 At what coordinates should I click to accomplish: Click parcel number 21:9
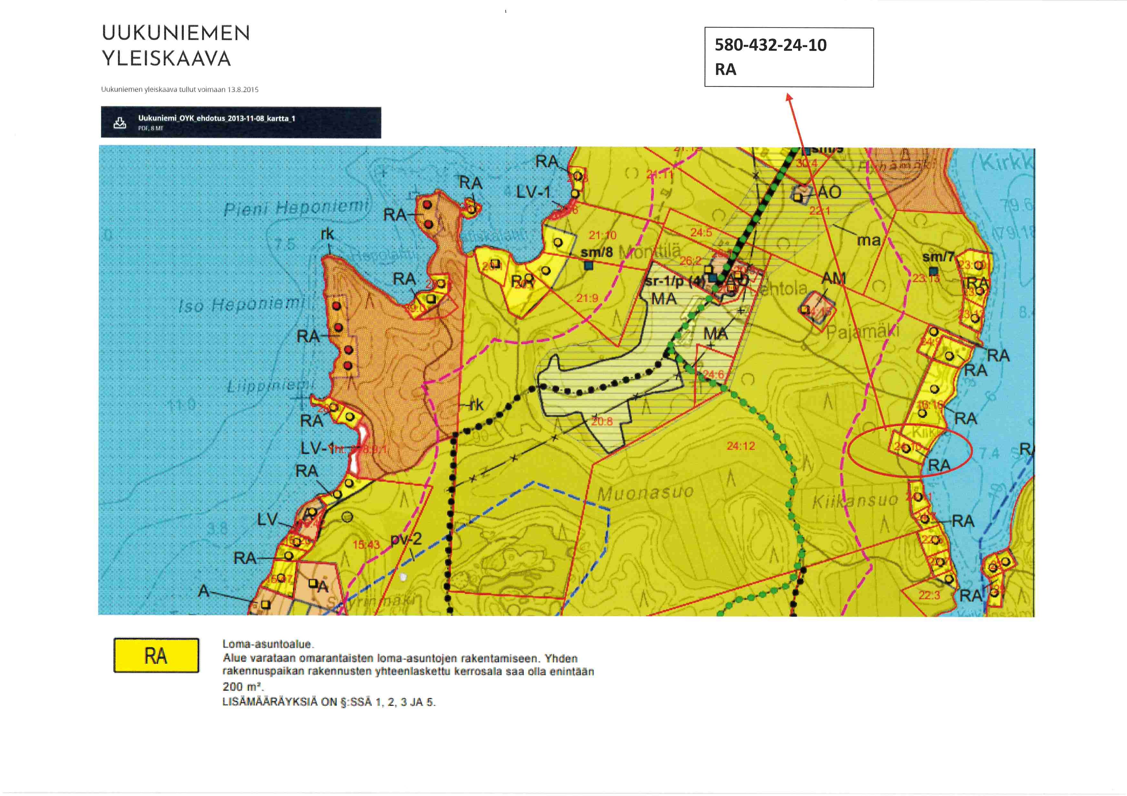pos(587,298)
